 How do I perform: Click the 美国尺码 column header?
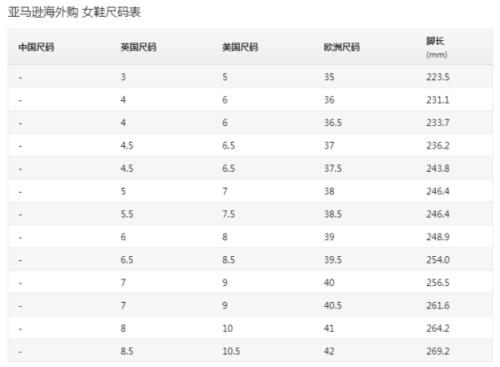pos(240,48)
